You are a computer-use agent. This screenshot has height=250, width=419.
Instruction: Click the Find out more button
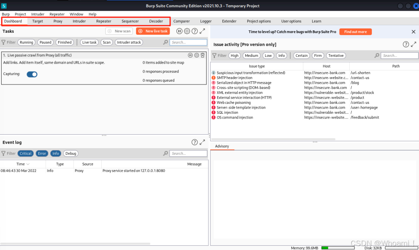coord(355,32)
